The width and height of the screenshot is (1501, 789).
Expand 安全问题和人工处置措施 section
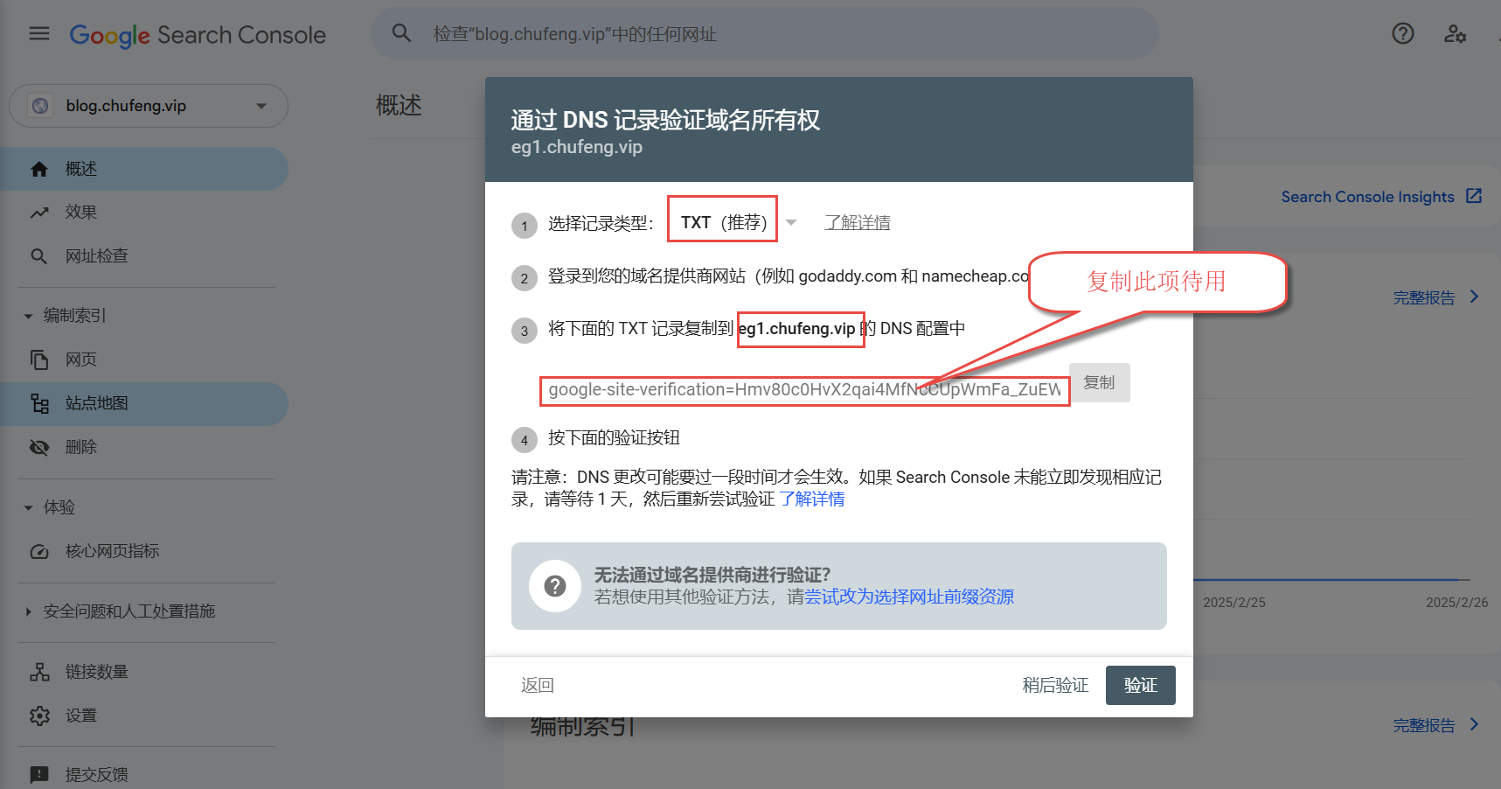pos(28,611)
